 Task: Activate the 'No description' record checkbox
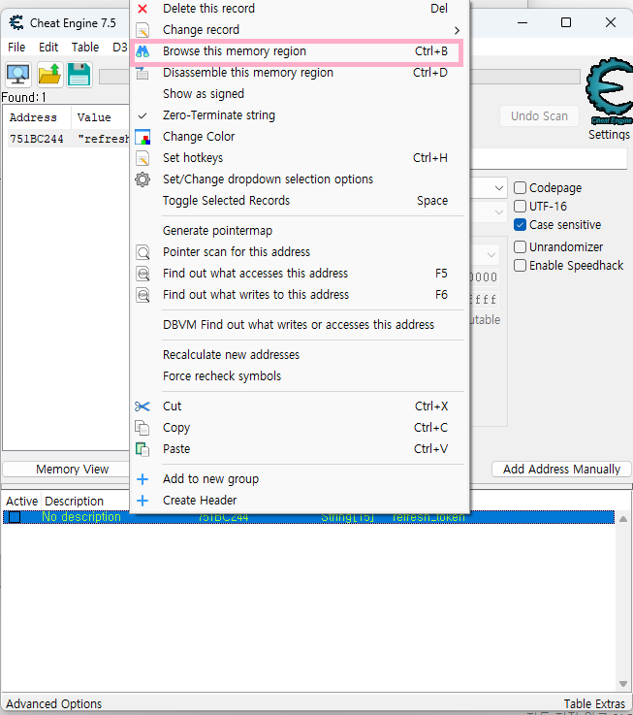[15, 517]
